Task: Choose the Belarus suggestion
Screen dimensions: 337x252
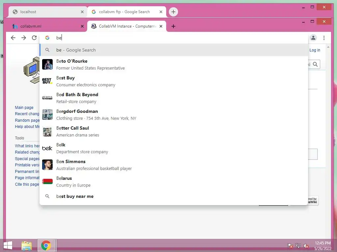Action: (x=174, y=181)
